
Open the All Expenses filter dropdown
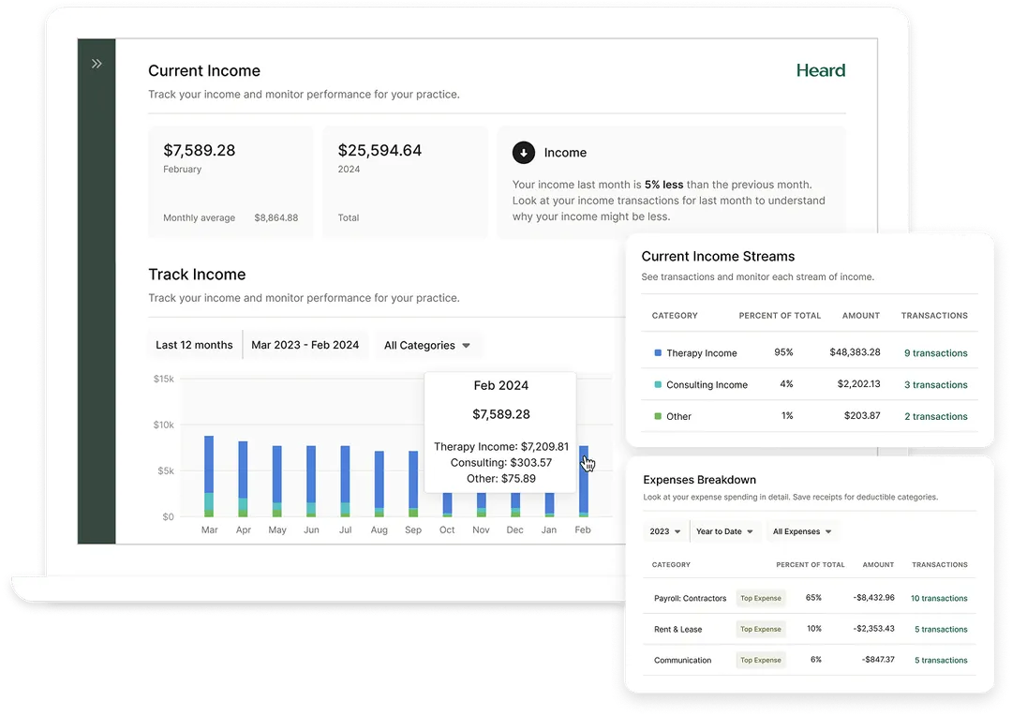click(x=802, y=531)
